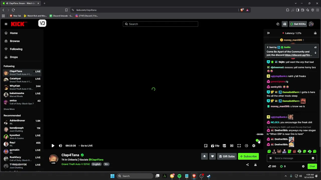Open the user profile avatar menu
This screenshot has height=180, width=321.
tap(311, 24)
